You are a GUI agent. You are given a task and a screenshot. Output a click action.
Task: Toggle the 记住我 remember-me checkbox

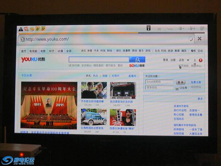[x=177, y=88]
